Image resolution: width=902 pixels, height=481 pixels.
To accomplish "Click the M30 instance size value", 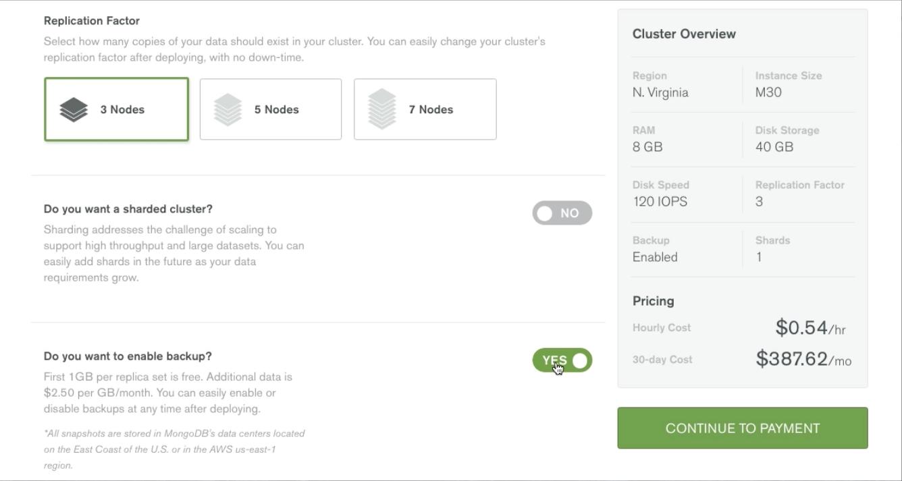I will (768, 92).
